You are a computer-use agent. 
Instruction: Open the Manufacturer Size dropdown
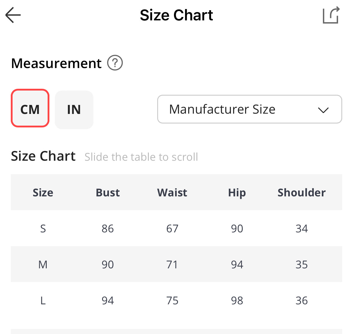pyautogui.click(x=249, y=109)
